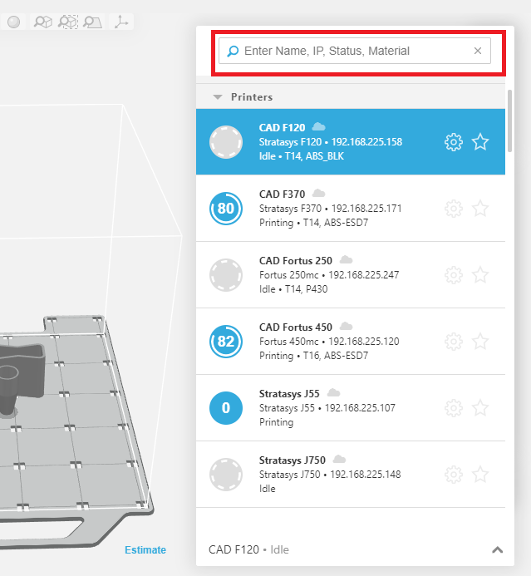Click the IP address 192.168.225.148
531x576 pixels.
366,475
